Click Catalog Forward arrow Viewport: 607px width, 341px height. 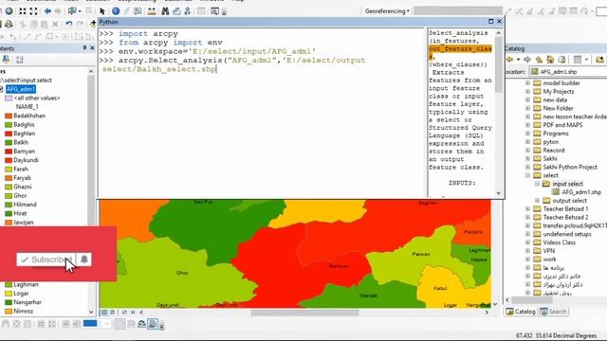pyautogui.click(x=527, y=59)
